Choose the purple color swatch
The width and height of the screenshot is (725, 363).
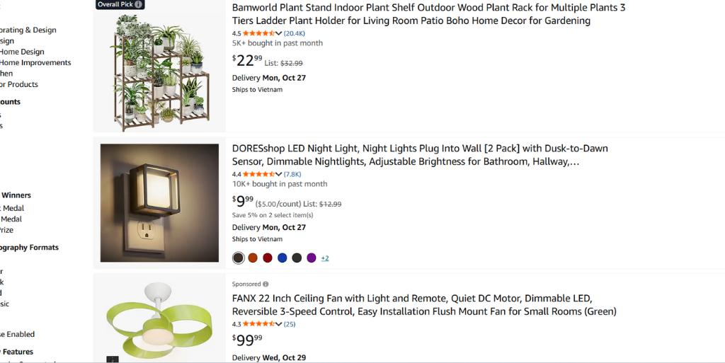click(312, 258)
